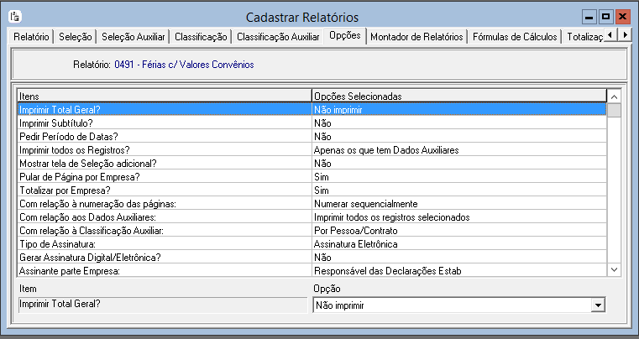Switch to Montador de Relatórios tab
639x339 pixels.
[x=416, y=37]
